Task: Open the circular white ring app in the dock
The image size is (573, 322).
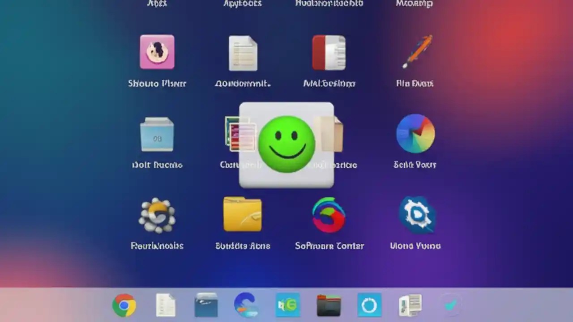Action: click(369, 305)
